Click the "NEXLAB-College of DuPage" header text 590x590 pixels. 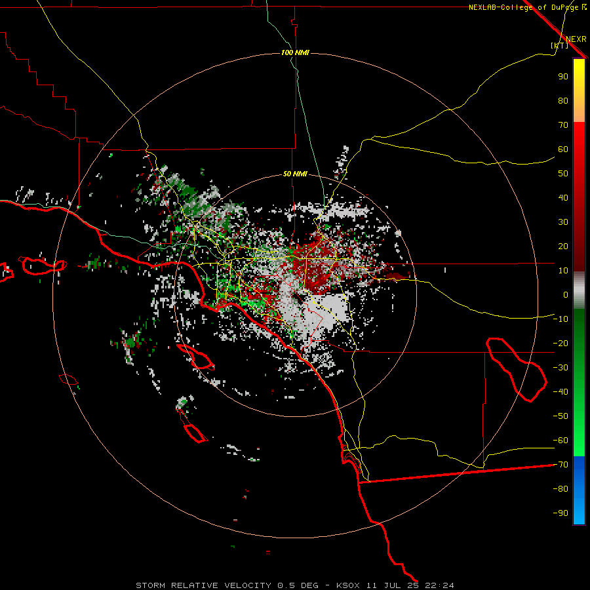pos(523,7)
